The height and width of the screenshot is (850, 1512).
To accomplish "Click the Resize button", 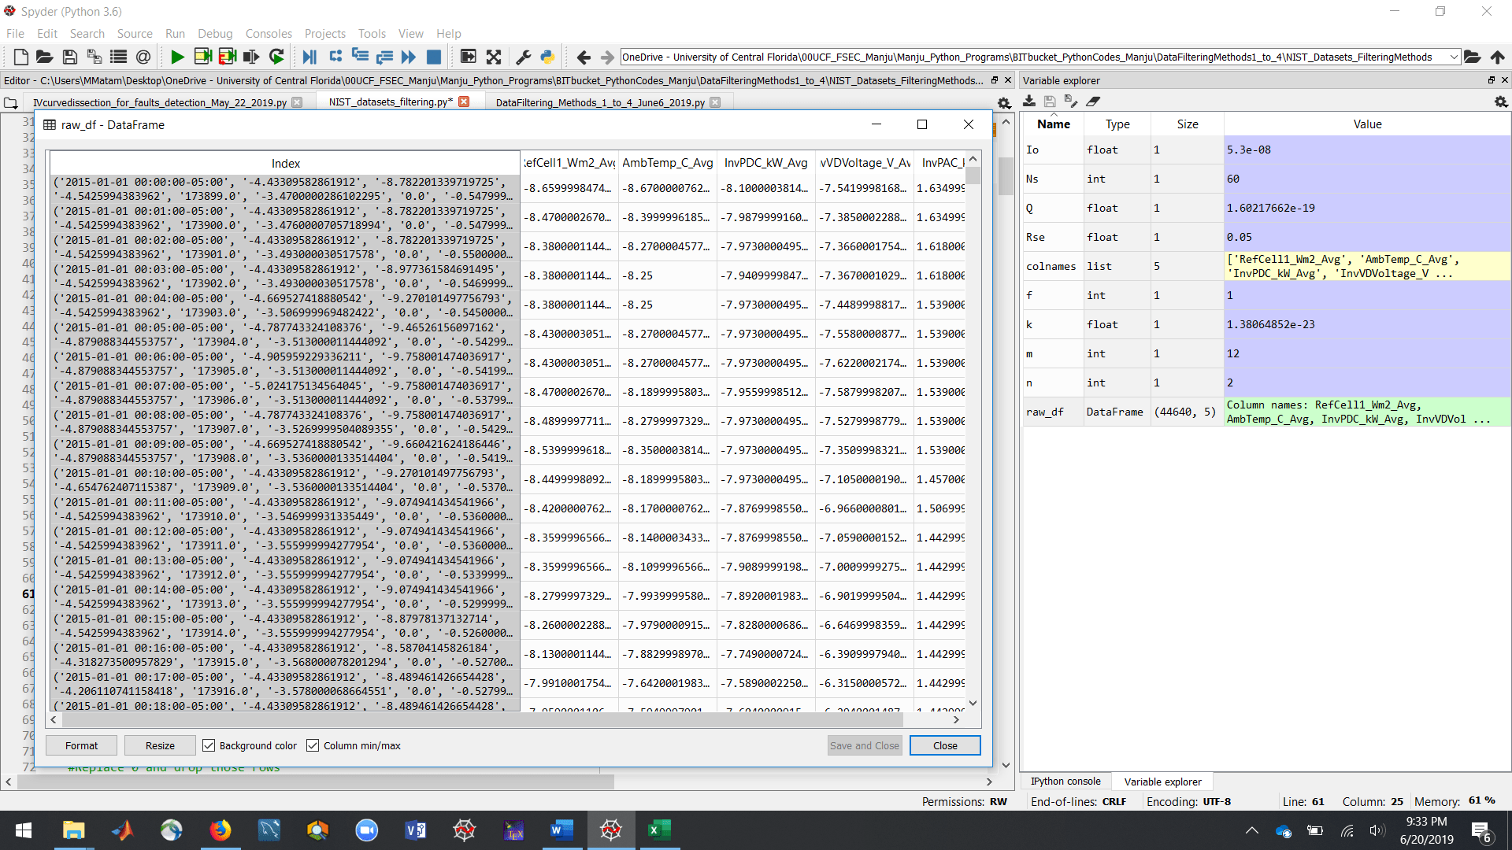I will click(x=160, y=745).
